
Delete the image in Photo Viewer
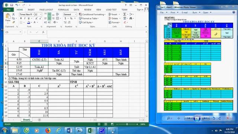[x=228, y=118]
